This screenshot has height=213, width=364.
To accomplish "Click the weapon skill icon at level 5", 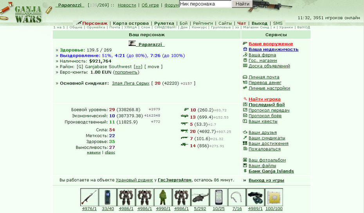I will click(x=185, y=124).
